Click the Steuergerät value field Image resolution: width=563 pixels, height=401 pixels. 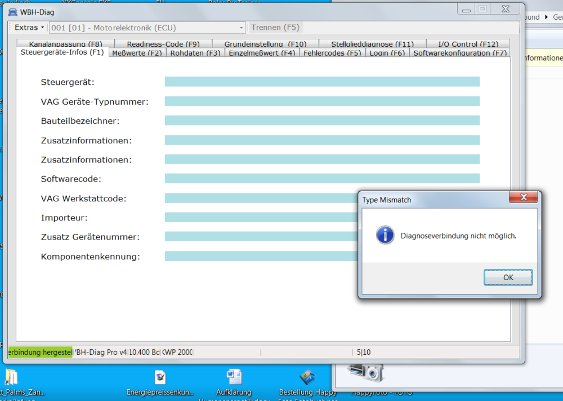point(321,82)
